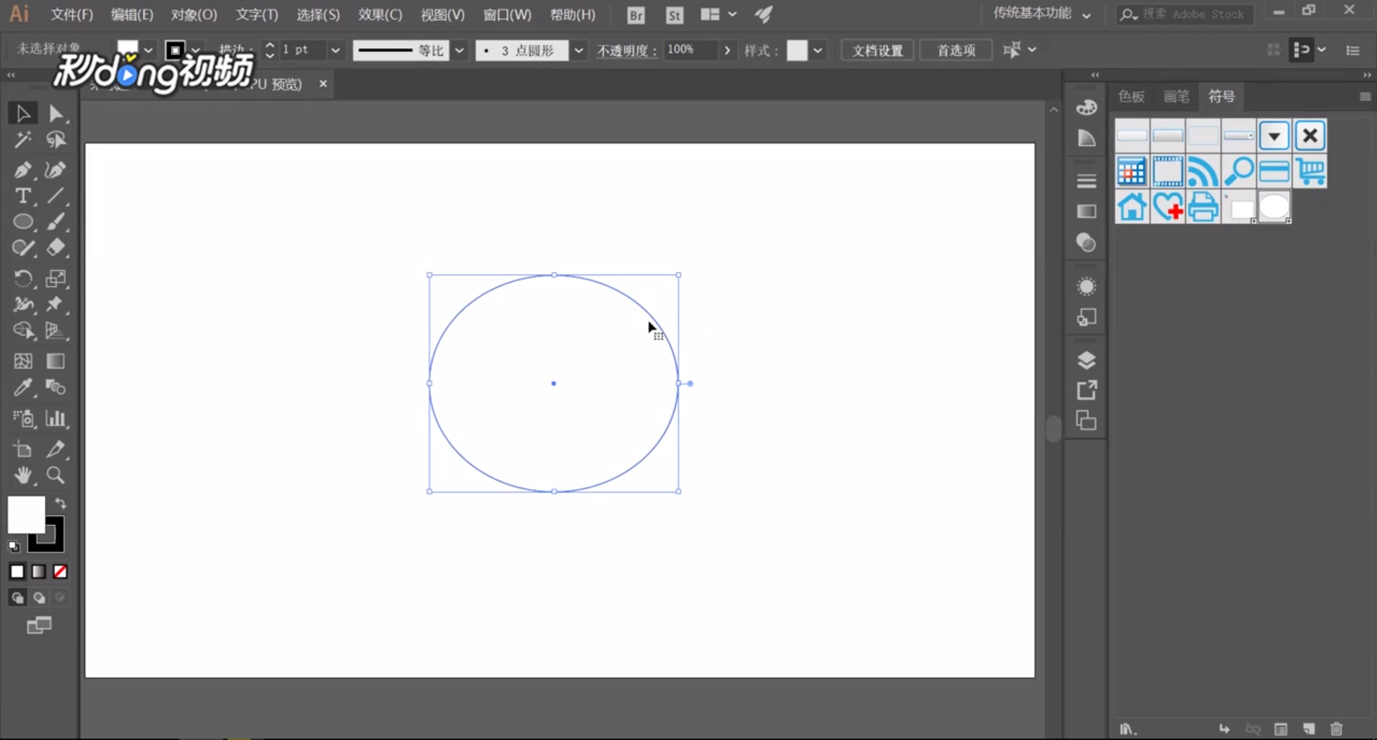Select the Eyedropper tool

pyautogui.click(x=22, y=388)
